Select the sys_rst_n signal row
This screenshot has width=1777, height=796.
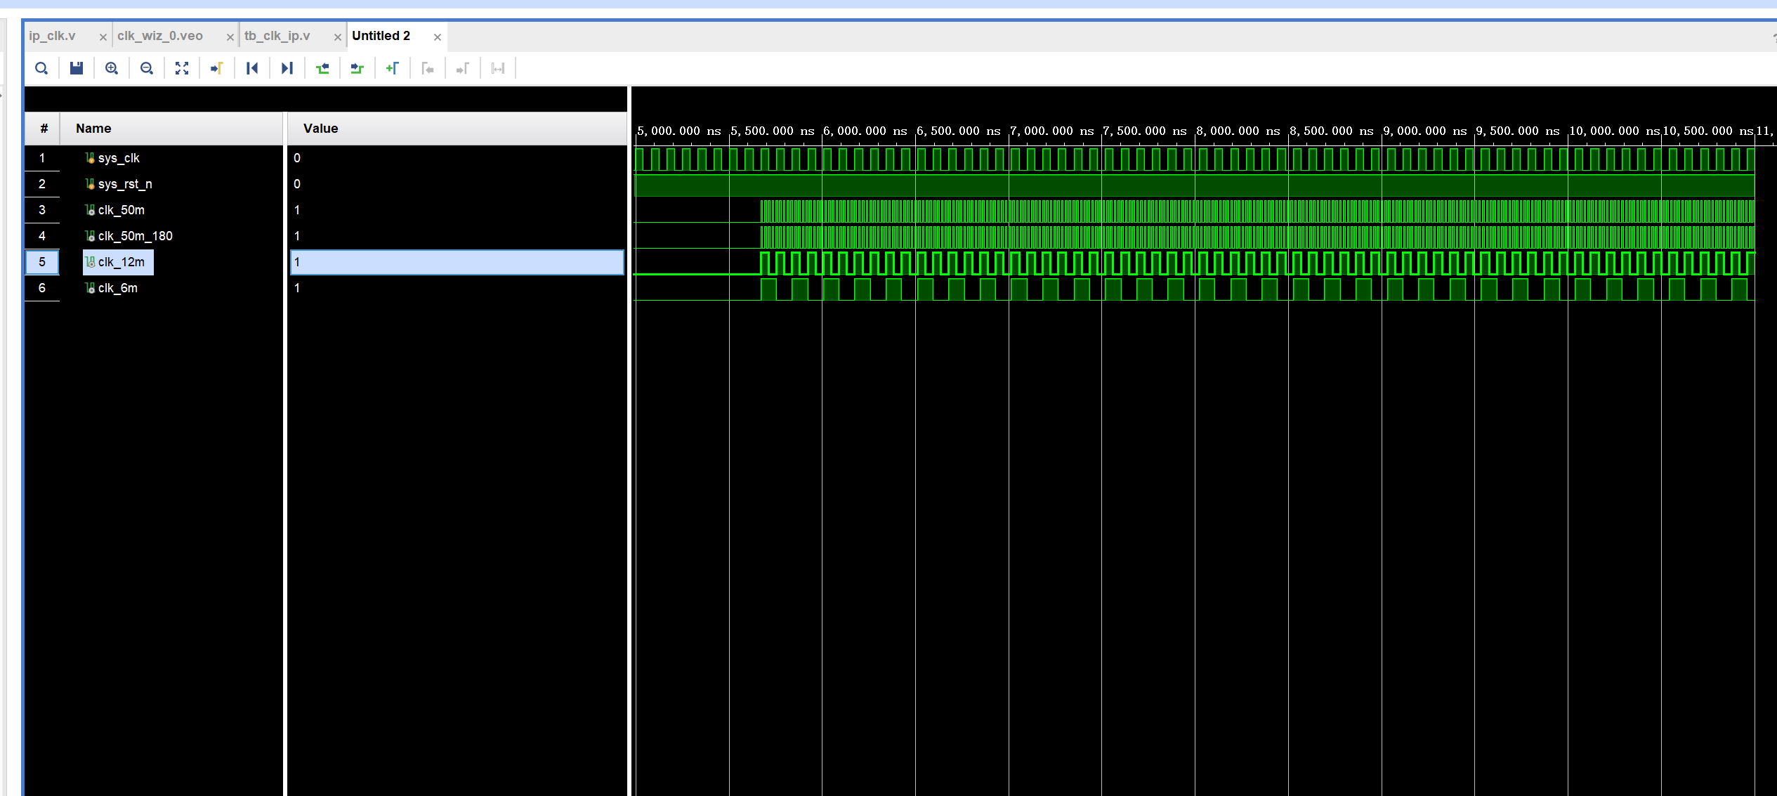point(125,184)
